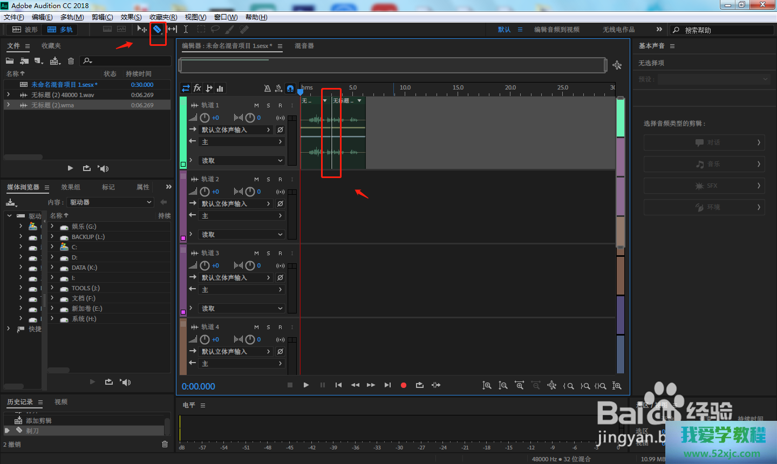Solo track 2 (轨道 2) with the S button

coord(268,179)
